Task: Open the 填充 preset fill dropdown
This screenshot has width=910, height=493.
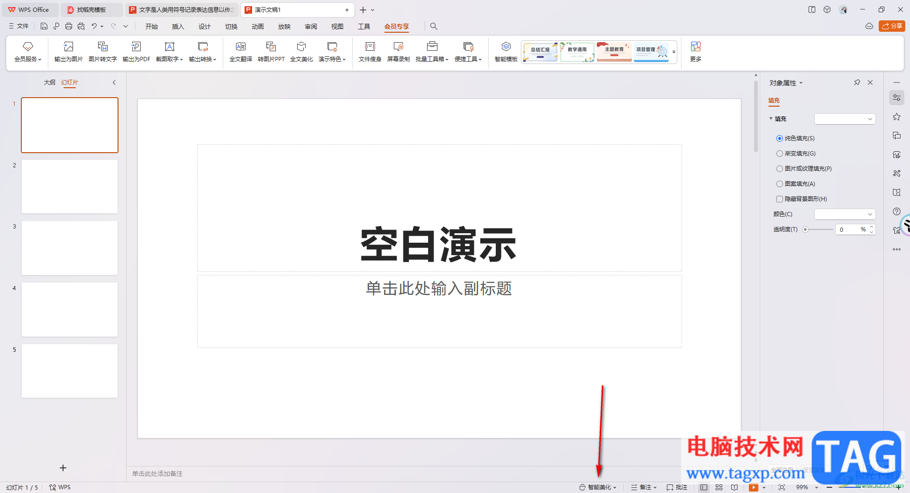Action: 845,119
